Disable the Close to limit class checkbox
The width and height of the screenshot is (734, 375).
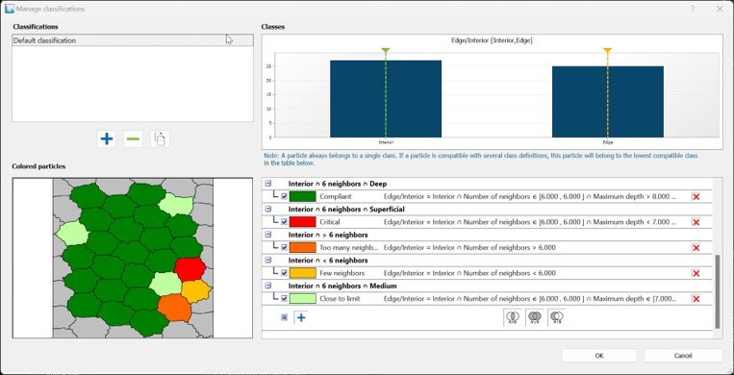click(284, 299)
